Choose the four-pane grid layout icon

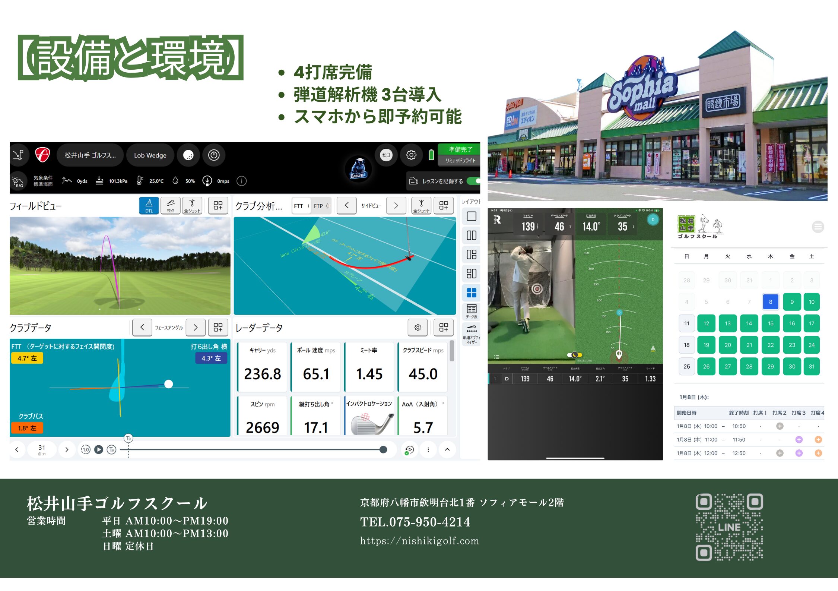(x=472, y=293)
